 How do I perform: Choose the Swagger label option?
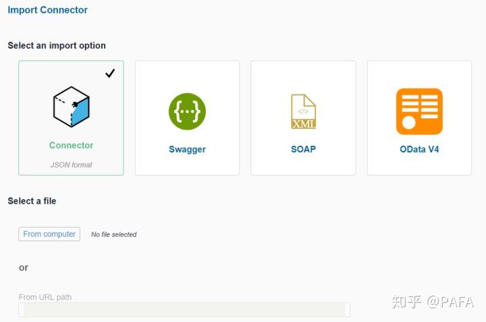[x=187, y=149]
